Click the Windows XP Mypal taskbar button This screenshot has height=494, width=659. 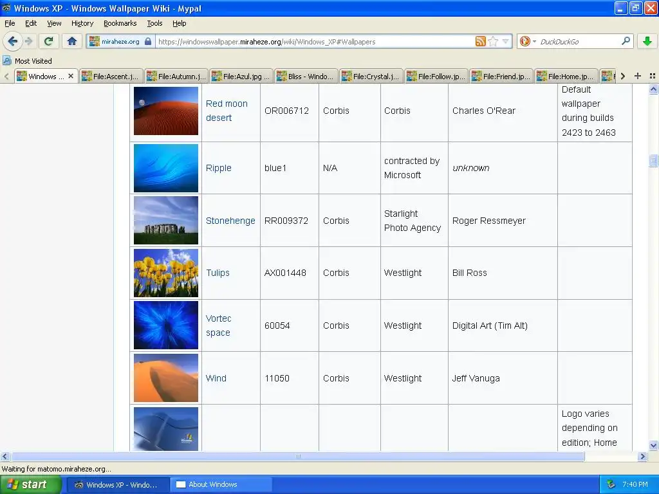(118, 484)
